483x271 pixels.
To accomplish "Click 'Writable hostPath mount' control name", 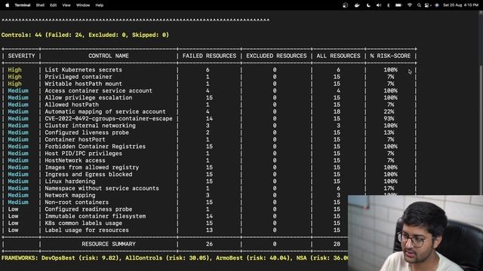I will click(x=84, y=84).
